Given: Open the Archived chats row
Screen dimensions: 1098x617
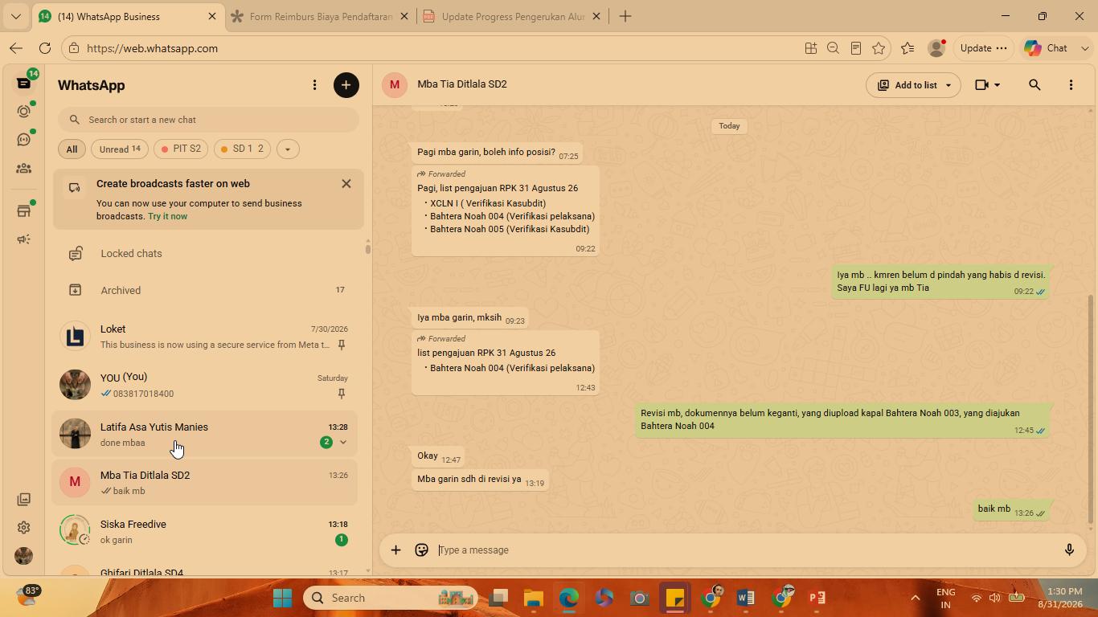Looking at the screenshot, I should [208, 290].
